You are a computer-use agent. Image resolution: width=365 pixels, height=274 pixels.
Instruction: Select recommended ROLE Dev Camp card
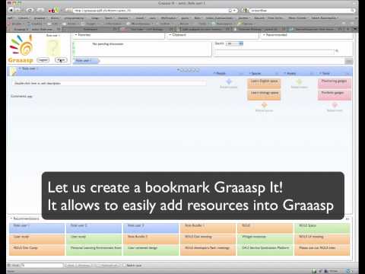click(37, 250)
